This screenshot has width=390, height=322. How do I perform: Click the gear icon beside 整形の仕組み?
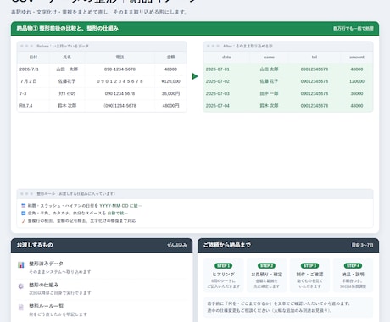click(x=21, y=286)
